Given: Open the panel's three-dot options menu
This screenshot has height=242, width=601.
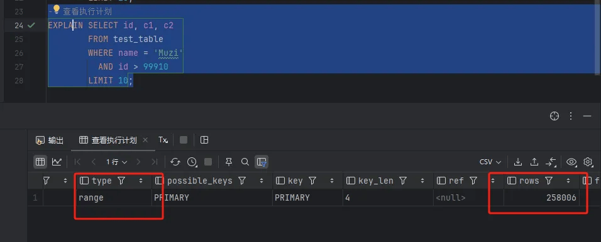Looking at the screenshot, I should point(571,116).
